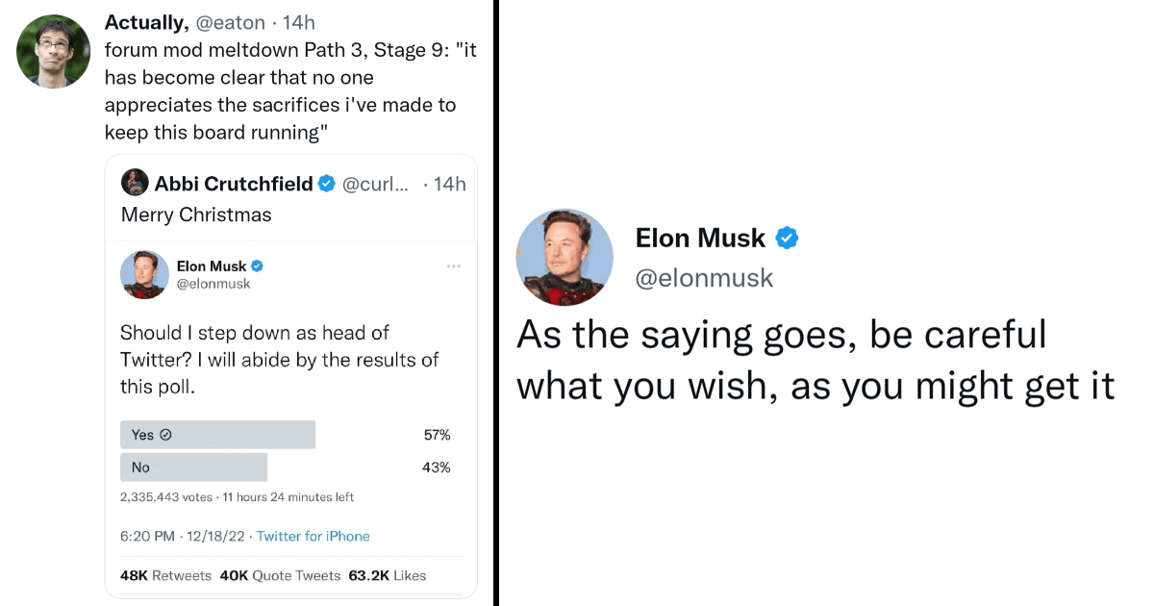See who gave the 63.2K Likes
This screenshot has height=606, width=1154.
[385, 574]
